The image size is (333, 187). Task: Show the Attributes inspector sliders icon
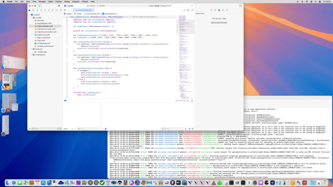(x=227, y=10)
